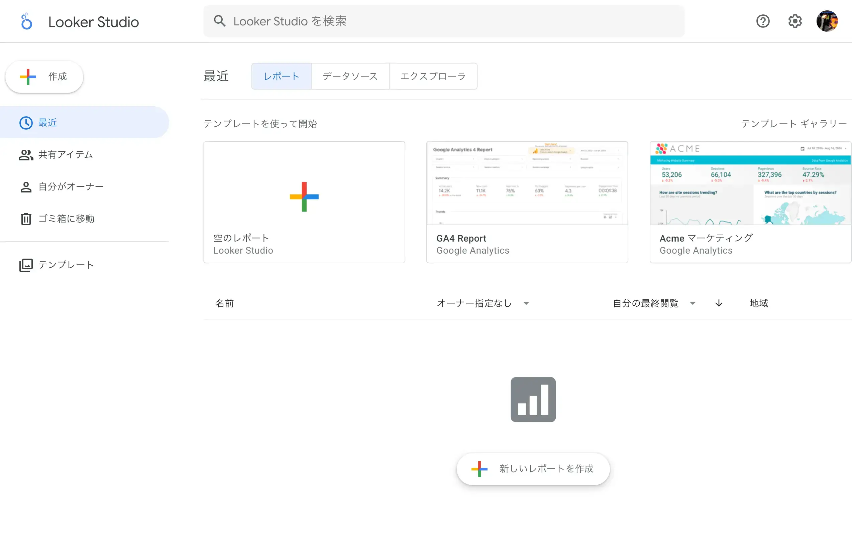852x554 pixels.
Task: Switch to the レポート tab
Action: [x=281, y=76]
